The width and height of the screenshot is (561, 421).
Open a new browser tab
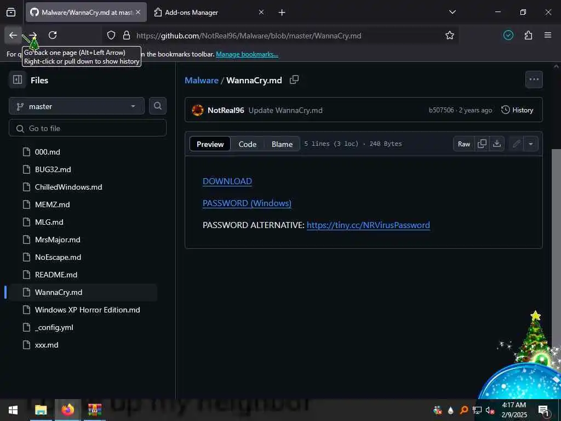point(282,12)
